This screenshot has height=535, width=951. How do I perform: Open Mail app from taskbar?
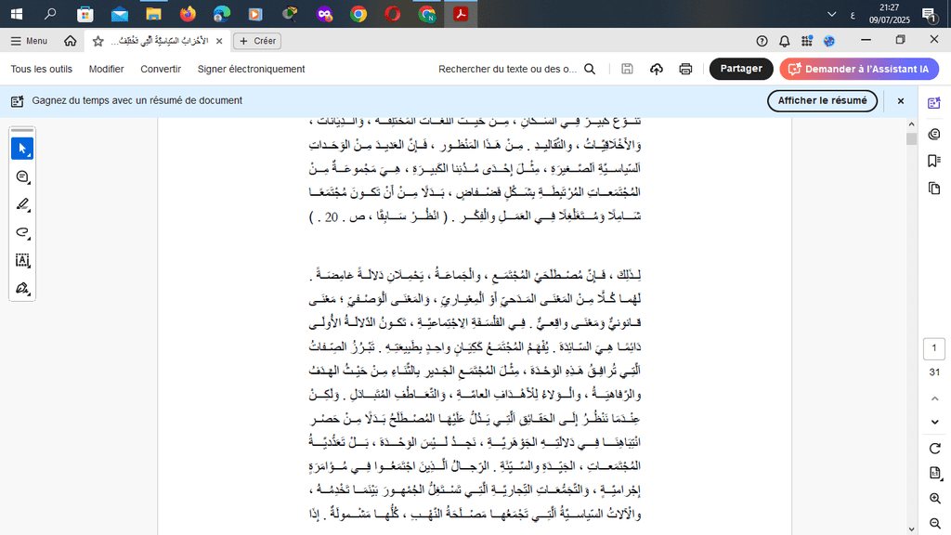coord(120,13)
